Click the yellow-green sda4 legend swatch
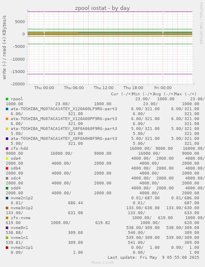The height and width of the screenshot is (267, 205). 7,158
